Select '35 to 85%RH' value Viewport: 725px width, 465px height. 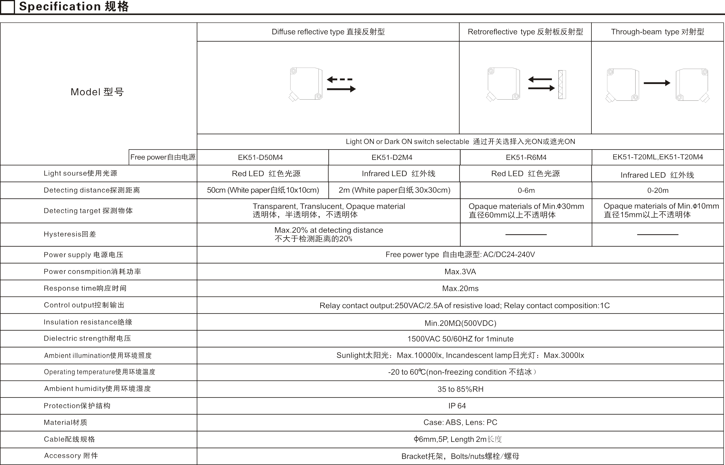tap(460, 389)
